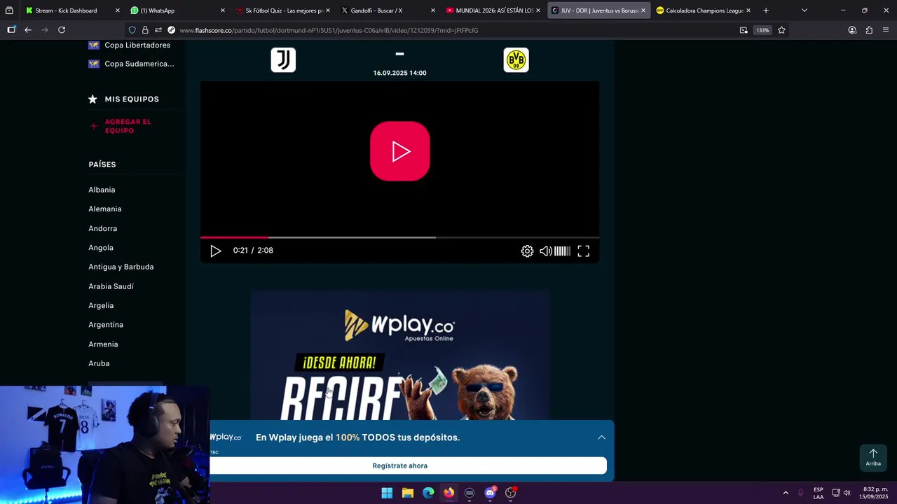The height and width of the screenshot is (504, 897).
Task: Select Angola in countries list
Action: 101,248
